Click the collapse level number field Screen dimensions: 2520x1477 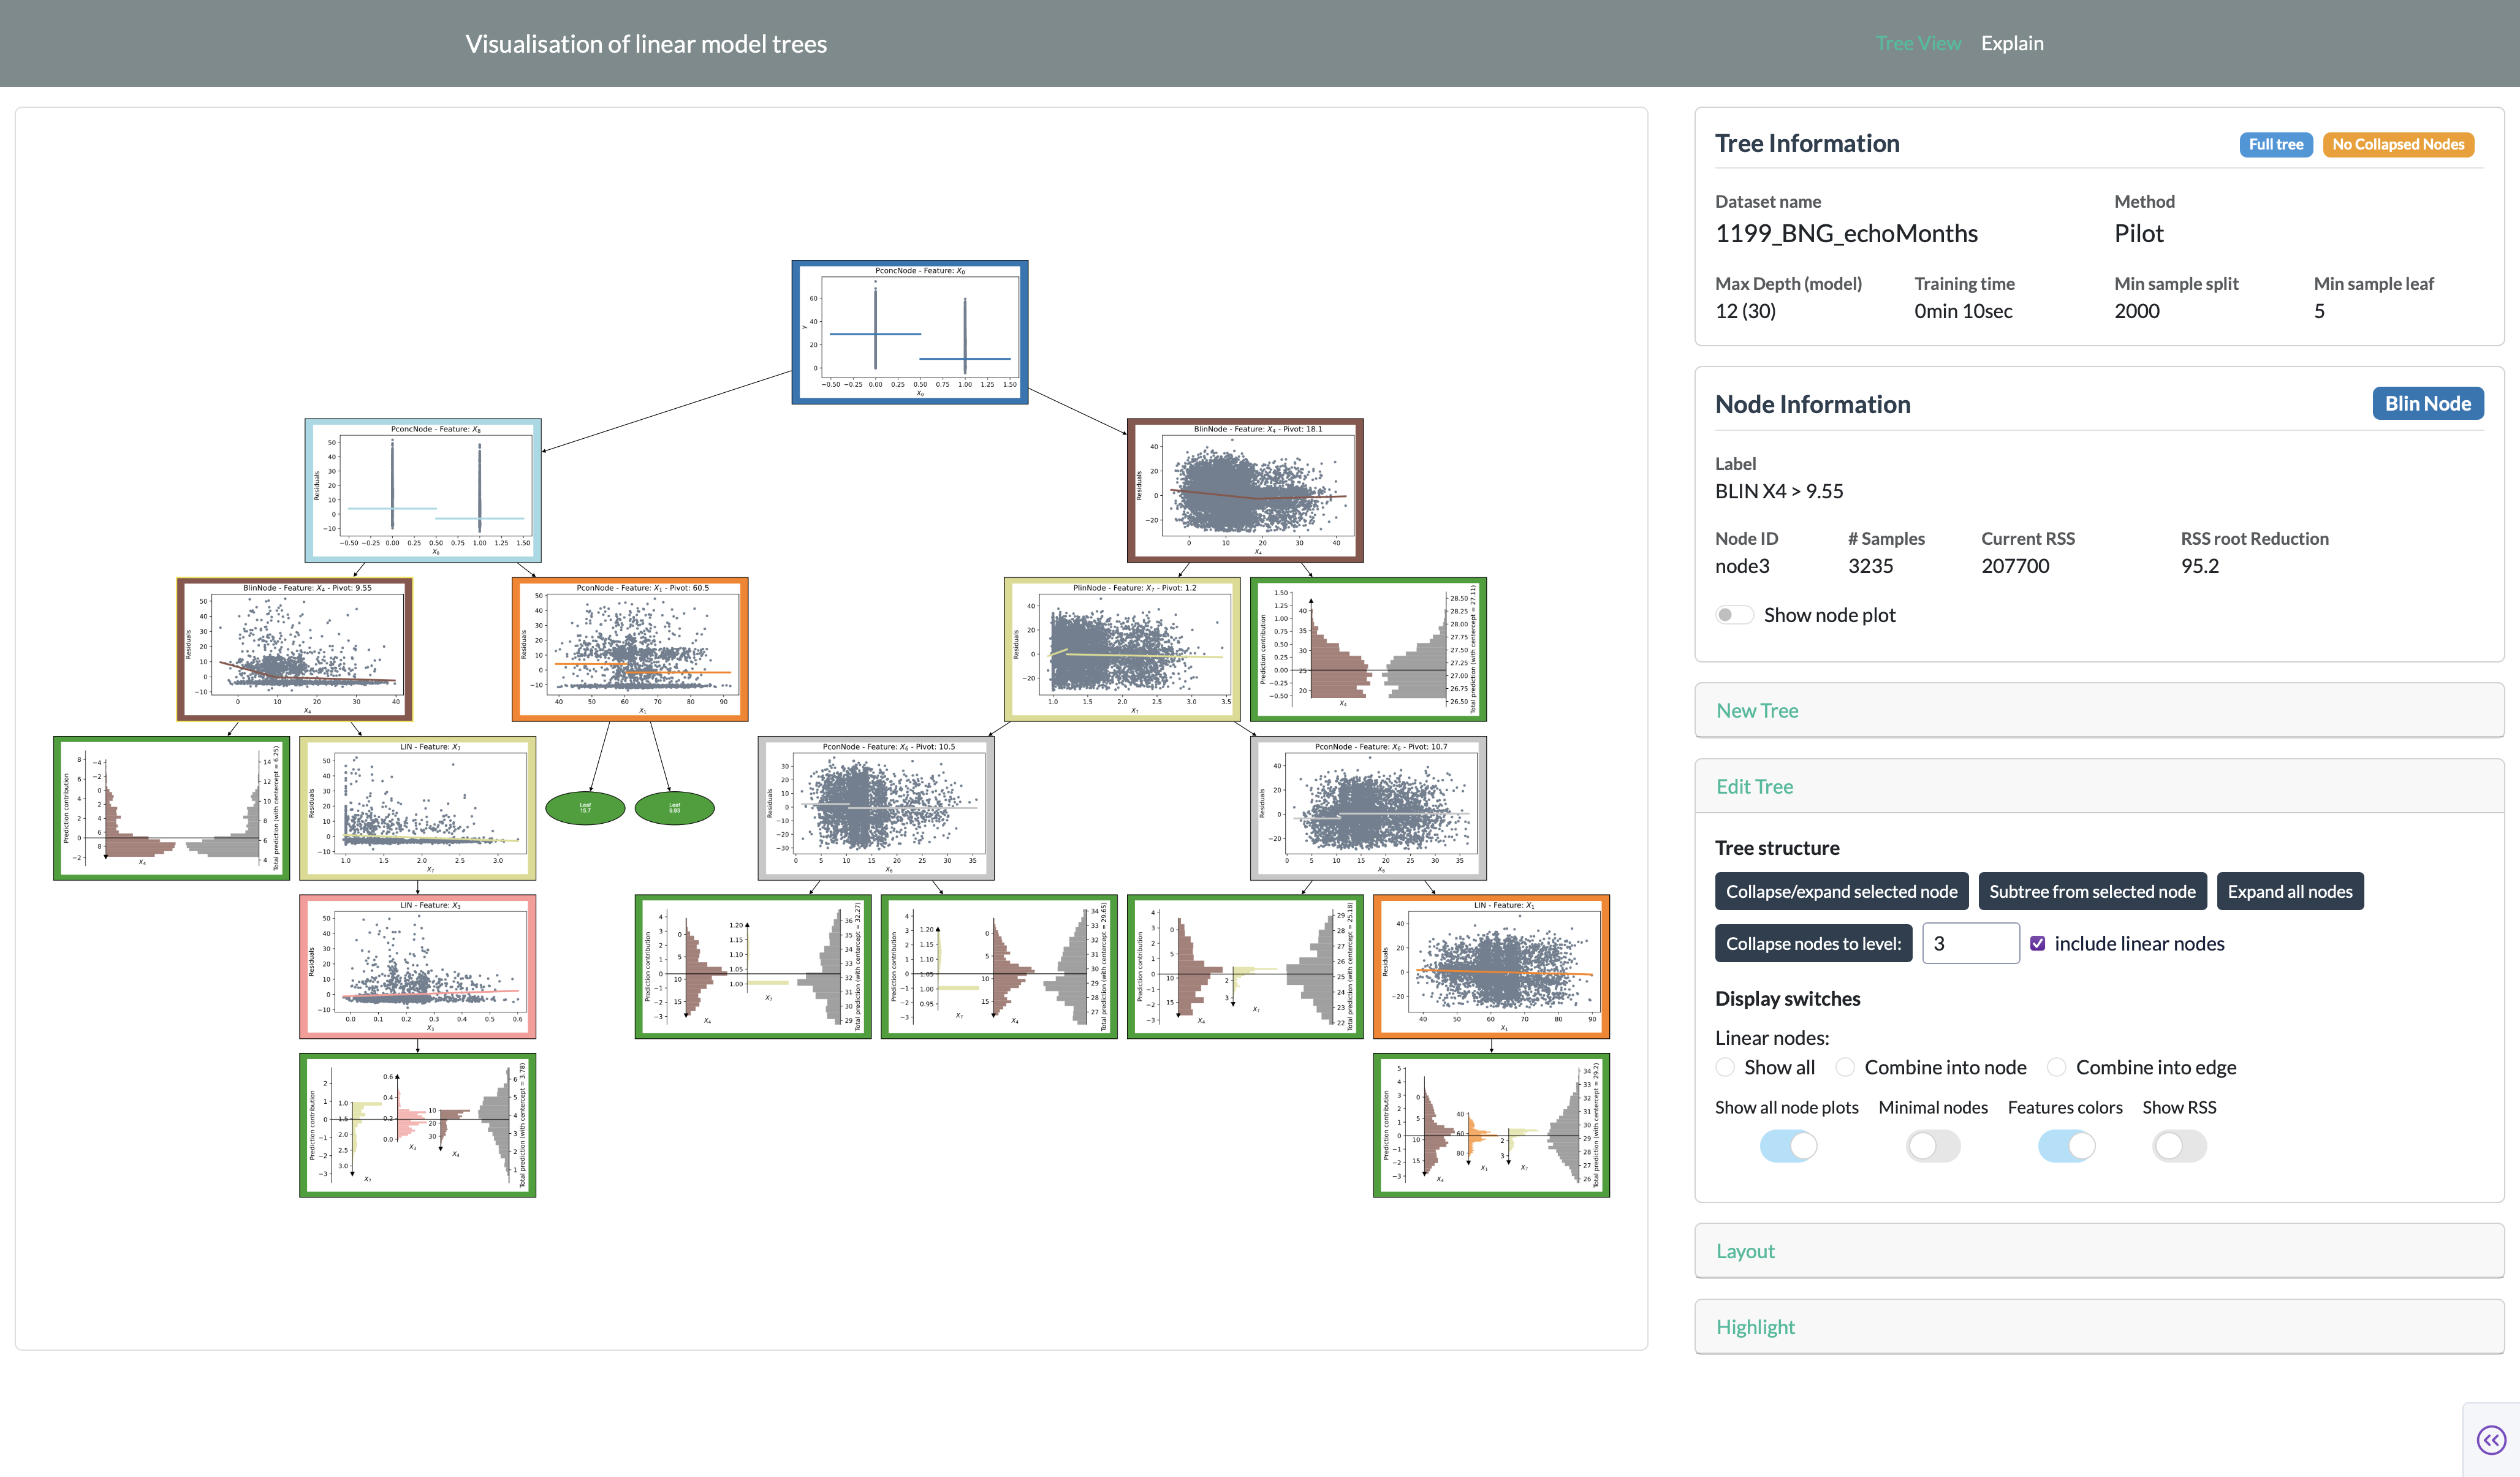[1970, 943]
